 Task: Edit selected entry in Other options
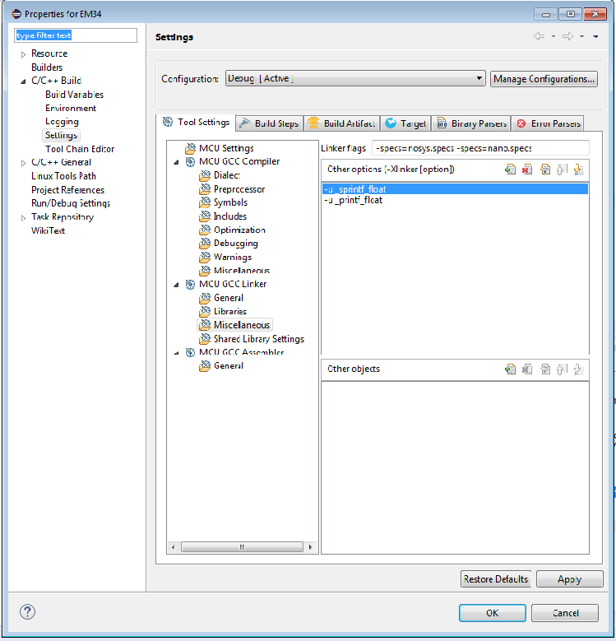click(544, 170)
